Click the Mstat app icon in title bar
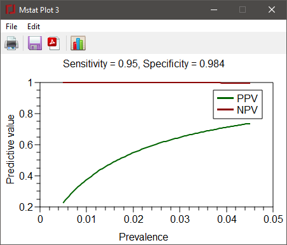 (10, 10)
